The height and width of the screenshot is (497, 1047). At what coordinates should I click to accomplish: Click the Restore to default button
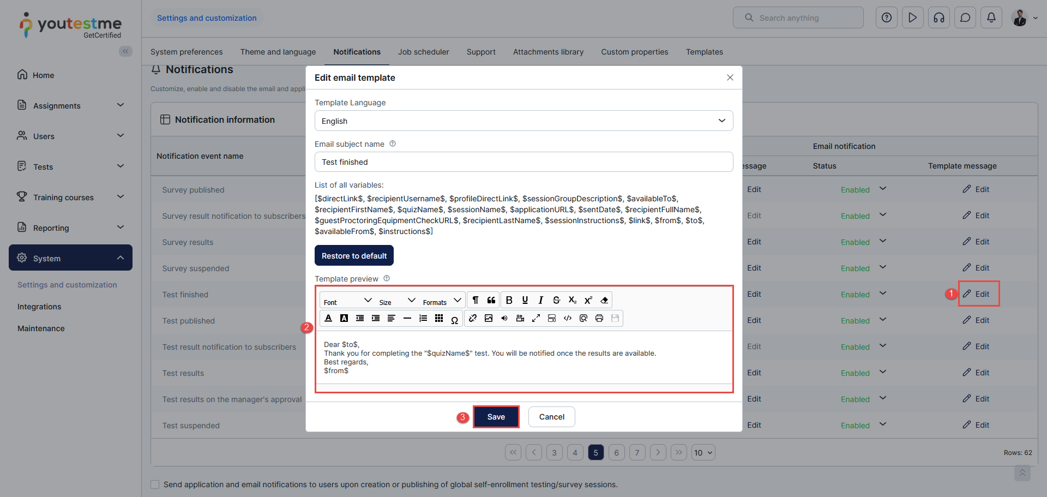354,255
